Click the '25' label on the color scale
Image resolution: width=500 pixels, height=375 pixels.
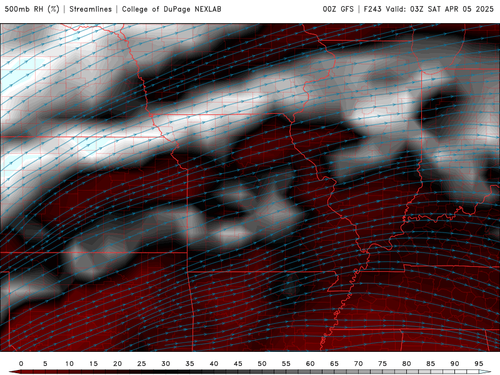[142, 364]
